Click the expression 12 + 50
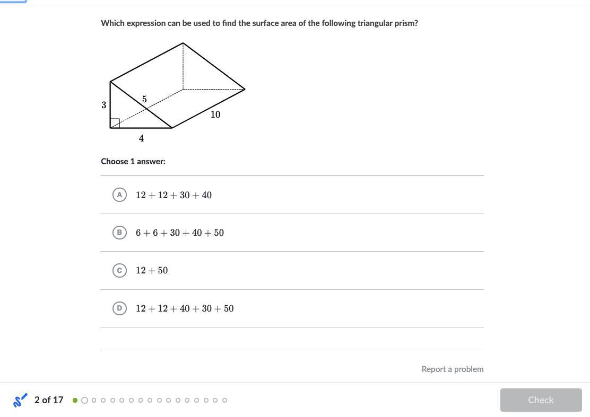590x417 pixels. tap(152, 270)
